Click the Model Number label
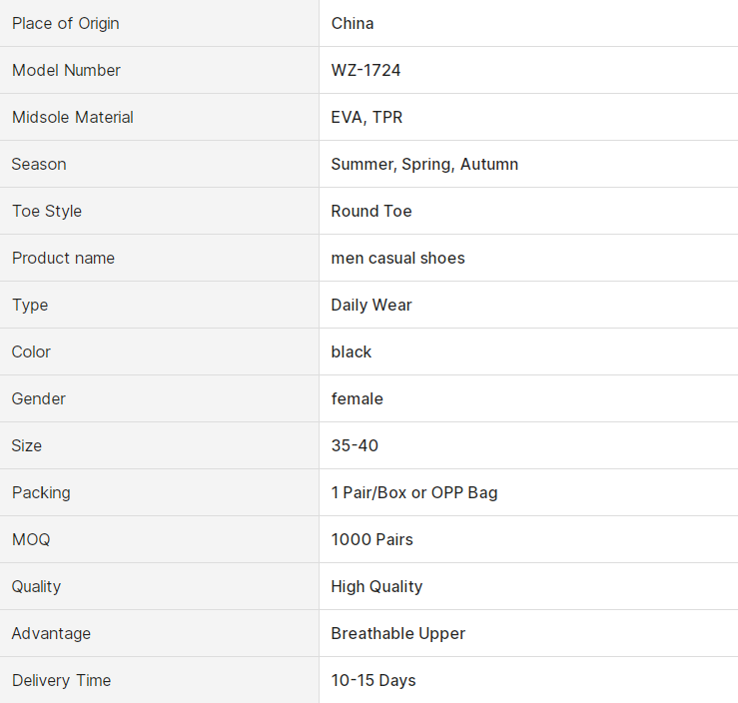 click(66, 70)
